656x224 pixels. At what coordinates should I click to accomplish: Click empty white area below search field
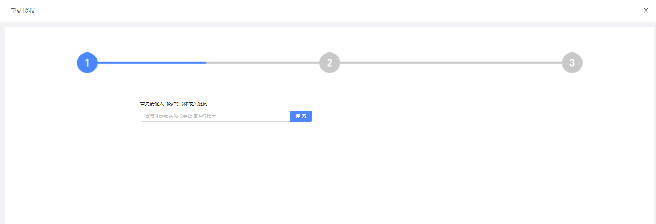(225, 165)
